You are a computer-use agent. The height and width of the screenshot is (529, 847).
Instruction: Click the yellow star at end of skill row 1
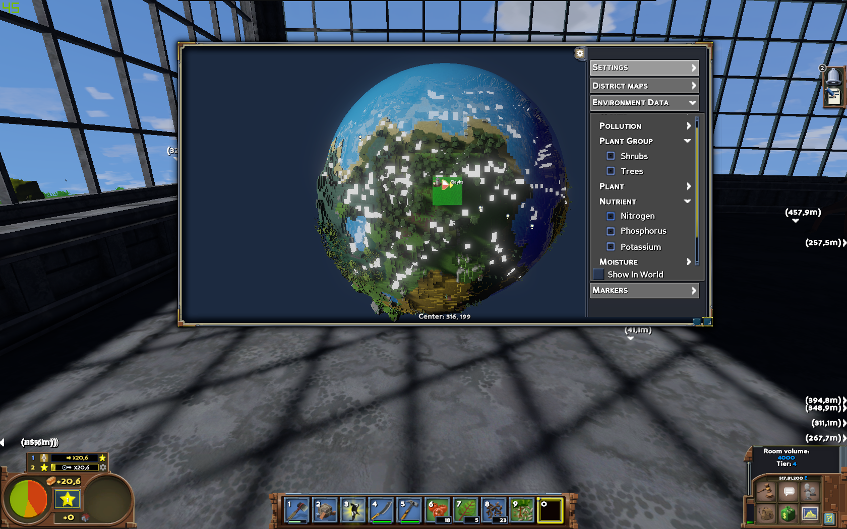point(103,458)
